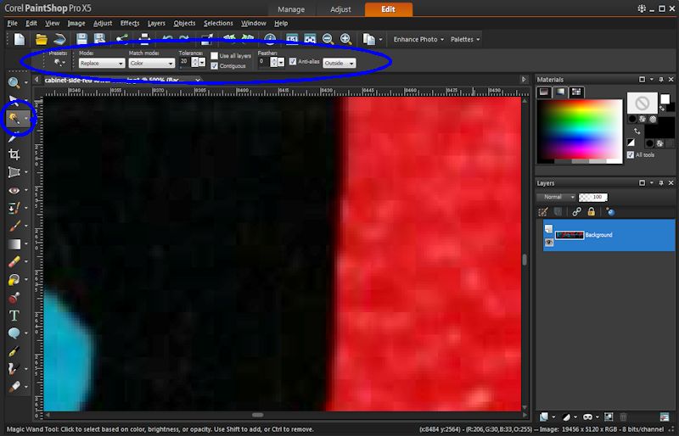Open the Match mode Color dropdown

click(x=151, y=64)
